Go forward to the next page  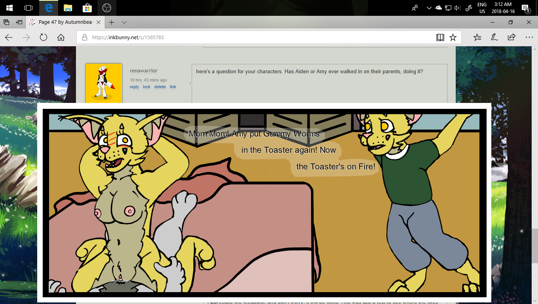[26, 38]
